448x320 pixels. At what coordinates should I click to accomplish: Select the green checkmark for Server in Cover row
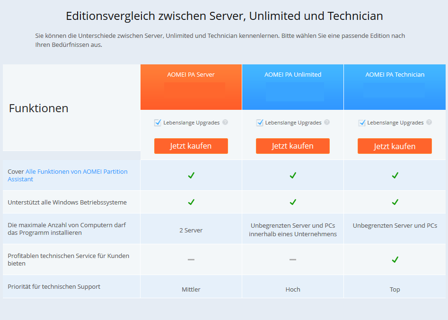pyautogui.click(x=191, y=175)
